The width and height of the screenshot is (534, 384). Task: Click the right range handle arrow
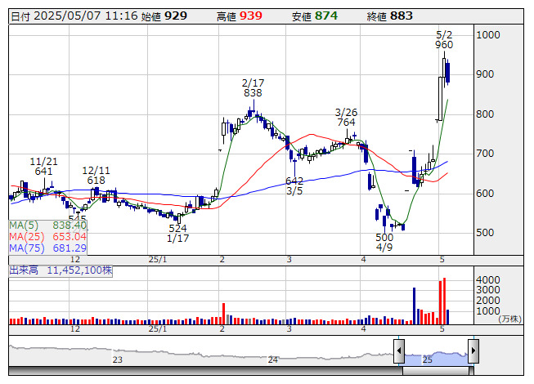click(473, 351)
